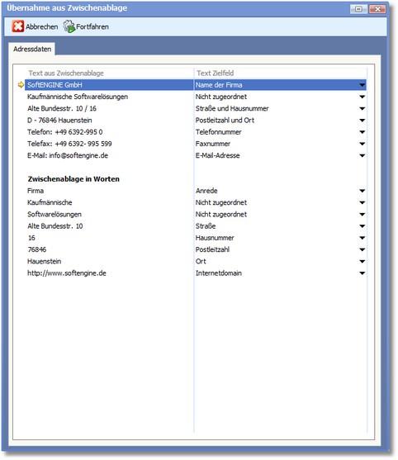398x460 pixels.
Task: Close the Übernahme aus Zwischenablage window
Action: point(377,9)
